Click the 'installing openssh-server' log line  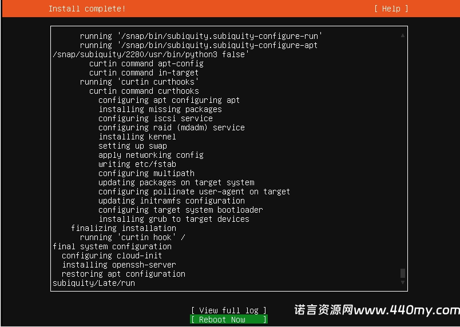pyautogui.click(x=119, y=264)
